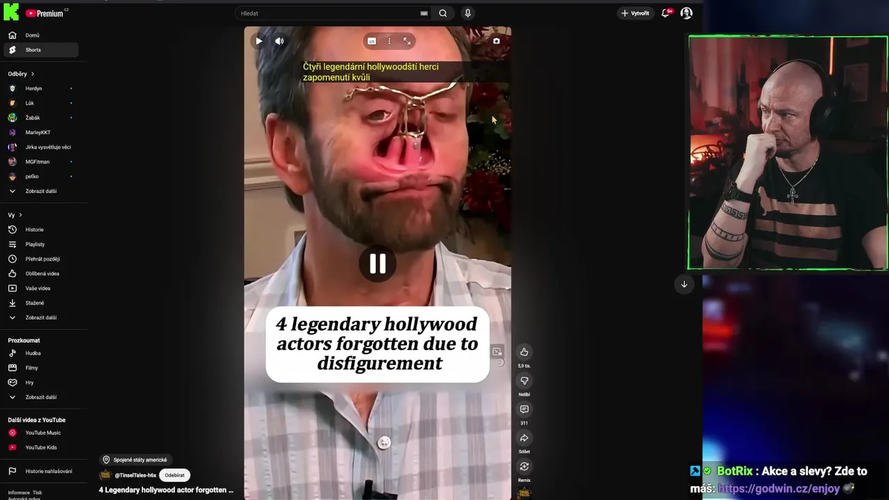Open Hudba in Prozkoumat
The height and width of the screenshot is (500, 889).
click(40, 353)
